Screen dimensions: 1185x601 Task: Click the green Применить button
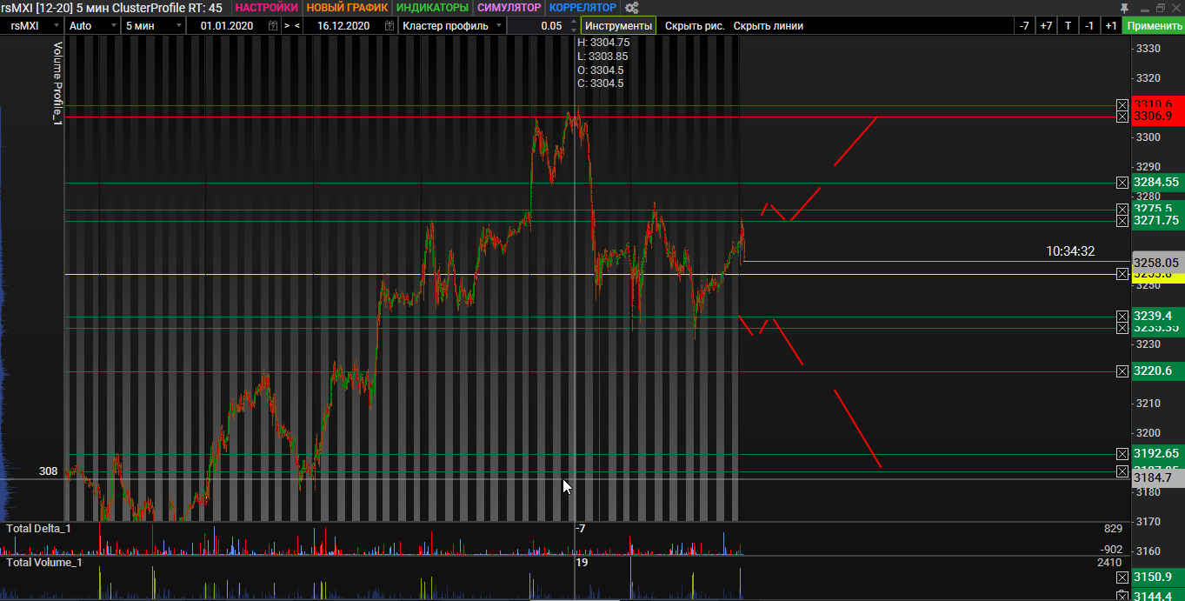click(x=1154, y=26)
